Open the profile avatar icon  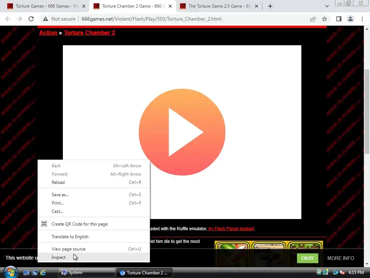(x=350, y=19)
